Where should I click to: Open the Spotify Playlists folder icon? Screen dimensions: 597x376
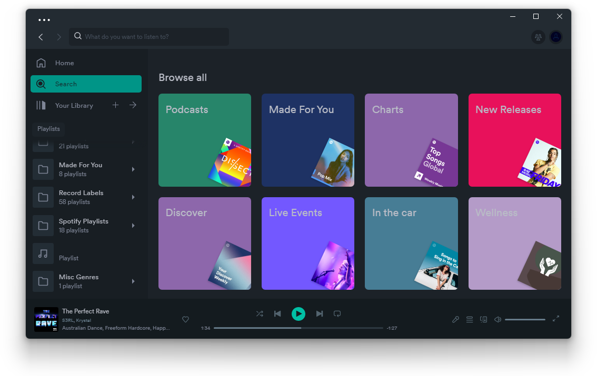tap(43, 226)
